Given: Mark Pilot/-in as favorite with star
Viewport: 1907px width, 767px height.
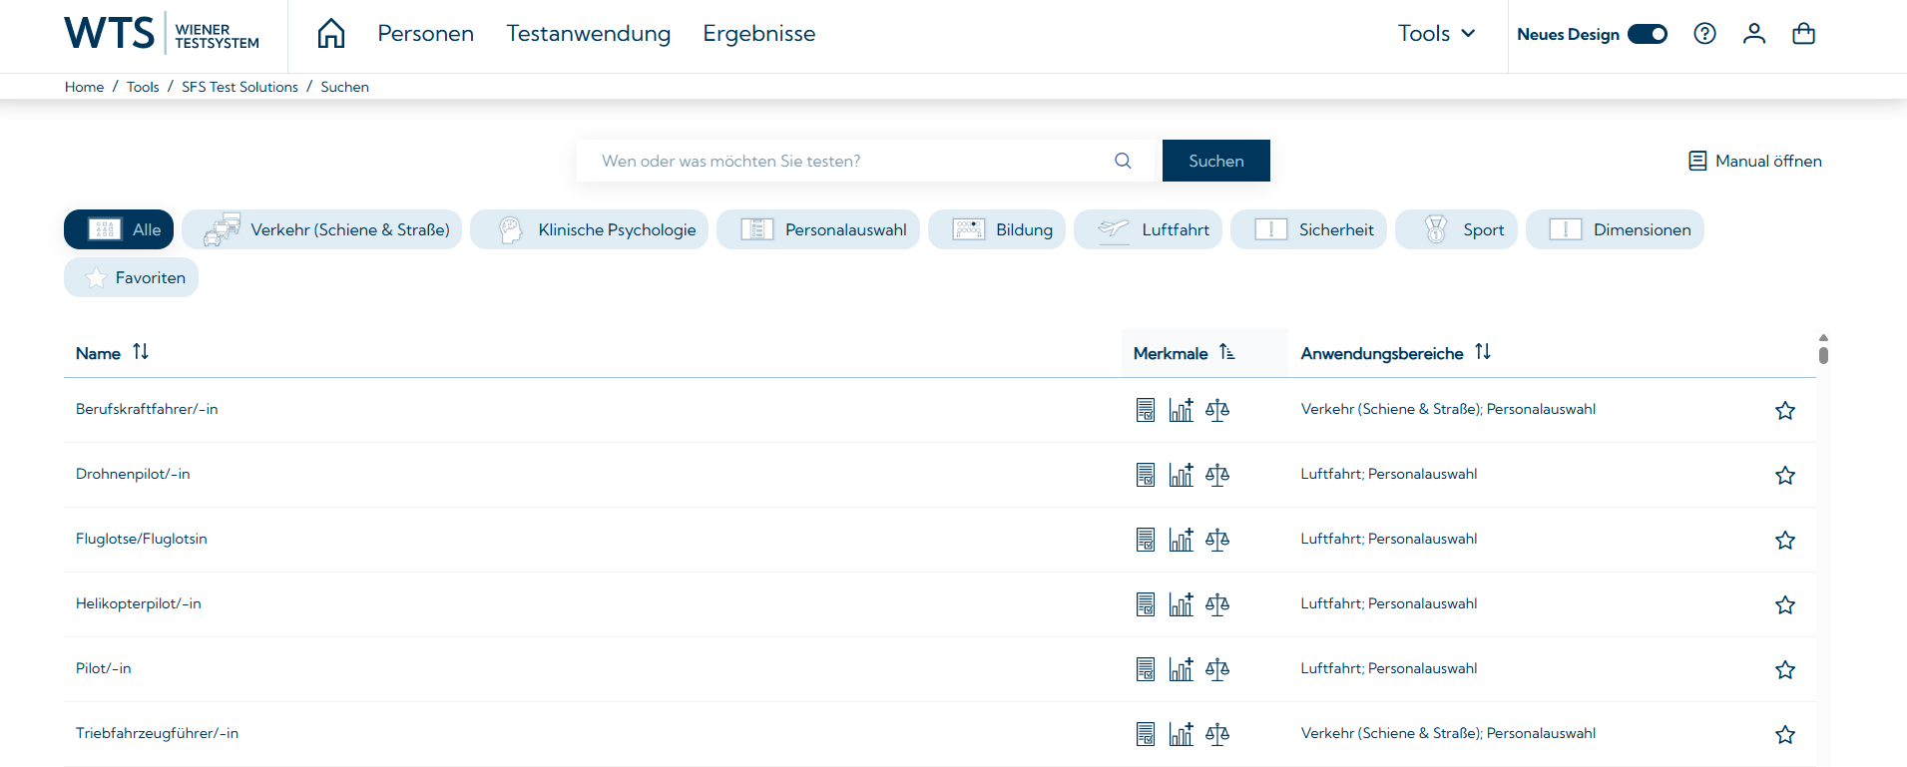Looking at the screenshot, I should [x=1784, y=670].
